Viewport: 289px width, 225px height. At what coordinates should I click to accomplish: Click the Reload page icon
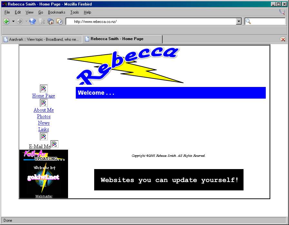click(33, 21)
